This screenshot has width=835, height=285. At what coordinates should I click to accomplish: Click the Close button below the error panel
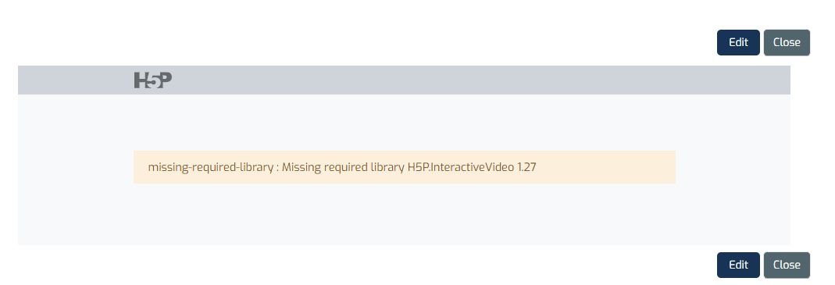(x=787, y=265)
